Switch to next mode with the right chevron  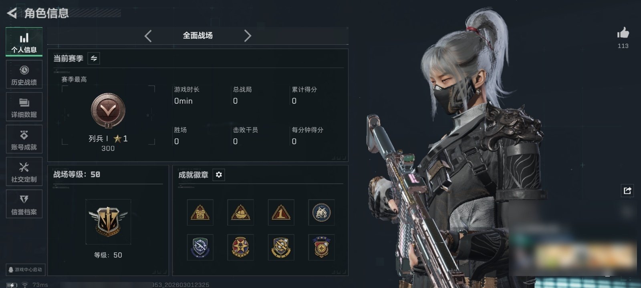click(248, 36)
